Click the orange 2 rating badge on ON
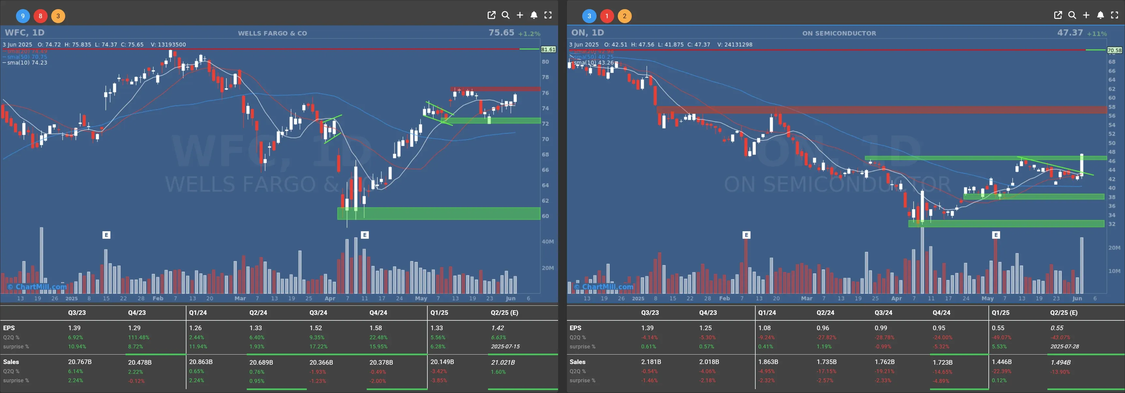The image size is (1125, 393). [x=625, y=16]
